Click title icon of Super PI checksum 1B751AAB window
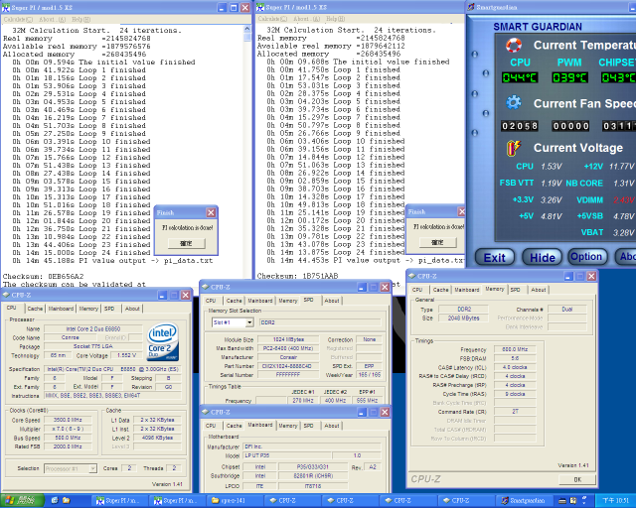Viewport: 636px width, 508px height. tap(260, 7)
